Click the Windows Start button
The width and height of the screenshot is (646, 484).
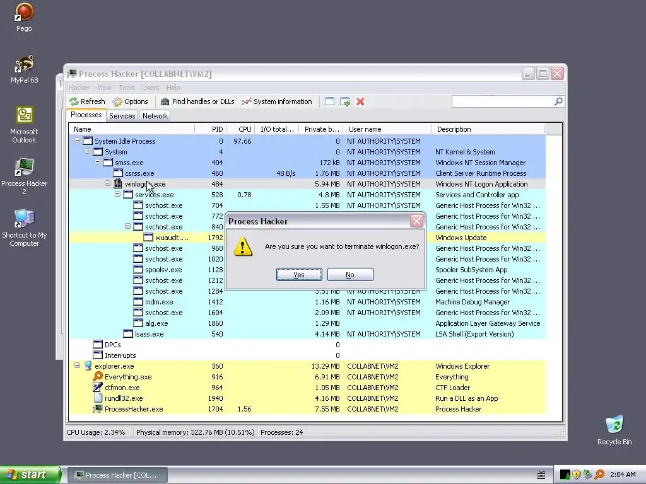pyautogui.click(x=30, y=475)
